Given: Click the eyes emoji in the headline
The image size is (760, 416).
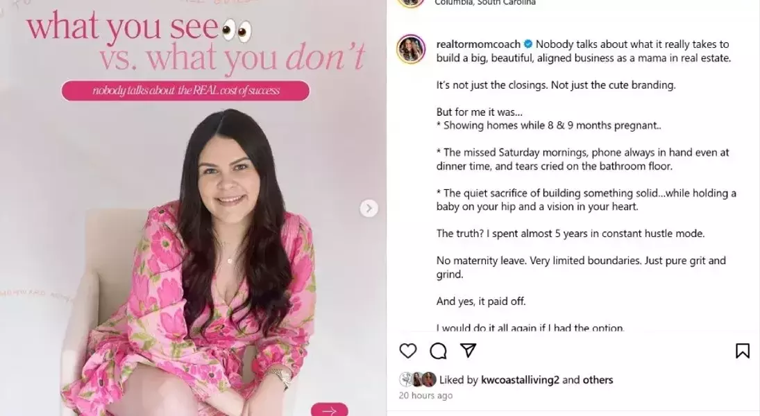Looking at the screenshot, I should (x=237, y=31).
